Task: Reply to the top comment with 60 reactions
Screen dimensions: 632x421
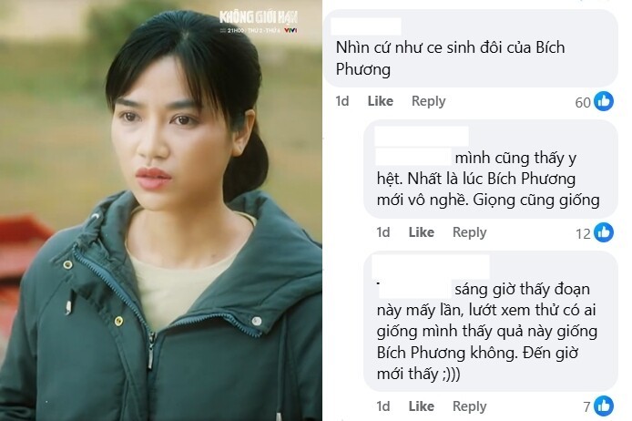Action: point(428,101)
